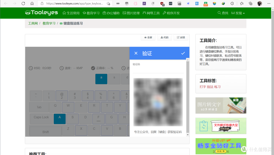The width and height of the screenshot is (274, 155).
Task: Open browser favorites list icon
Action: coord(242,4)
